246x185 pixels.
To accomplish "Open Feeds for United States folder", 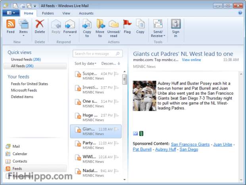I will tap(29, 84).
